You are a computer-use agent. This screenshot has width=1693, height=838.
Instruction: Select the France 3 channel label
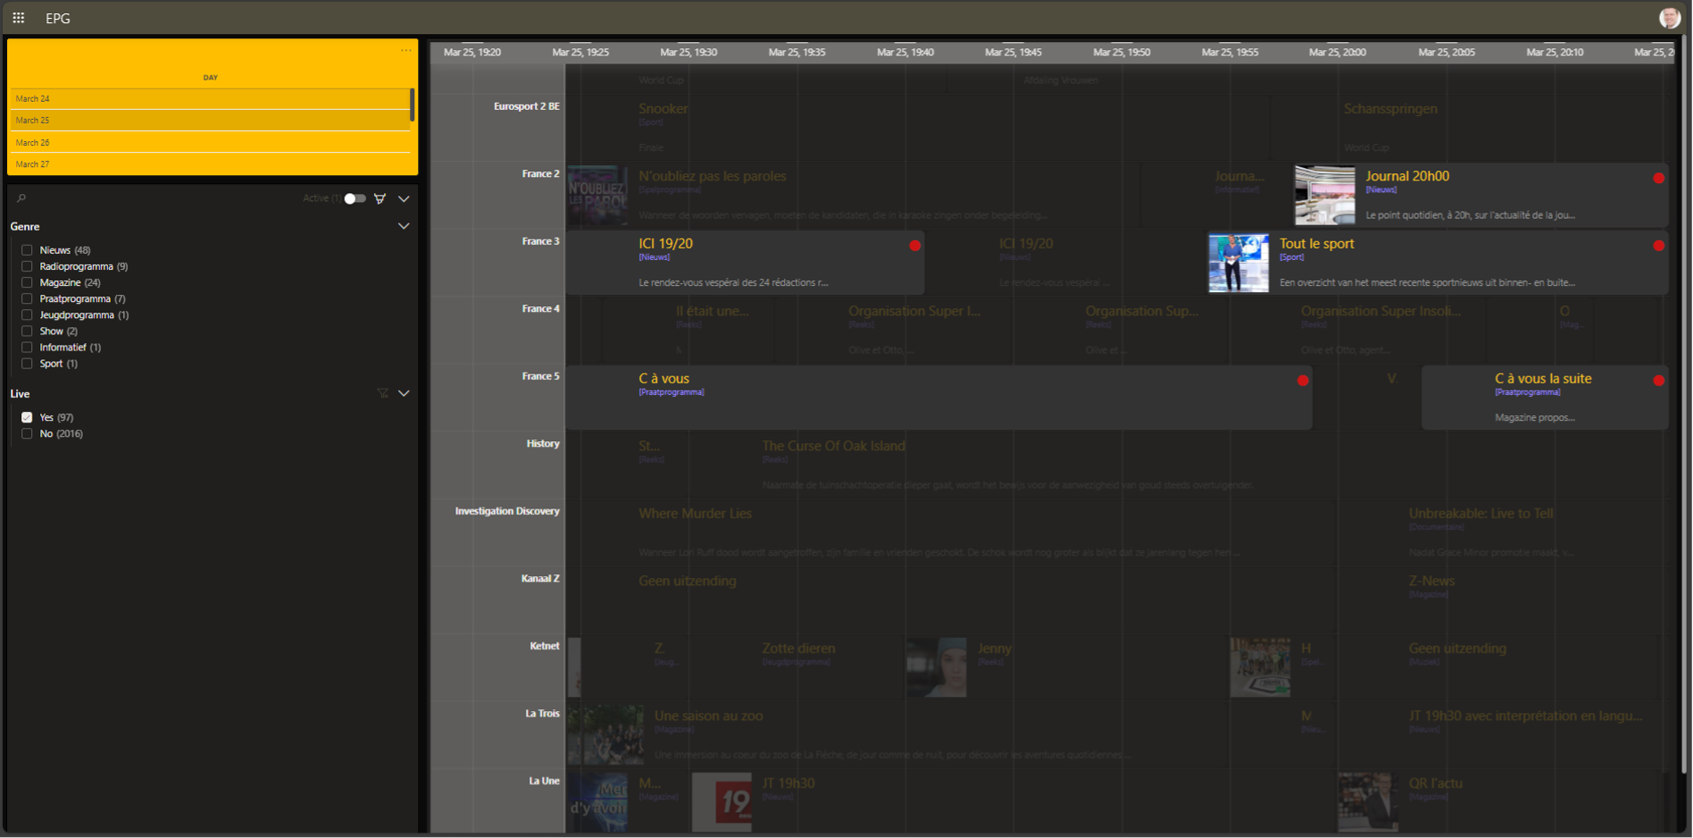pyautogui.click(x=540, y=241)
